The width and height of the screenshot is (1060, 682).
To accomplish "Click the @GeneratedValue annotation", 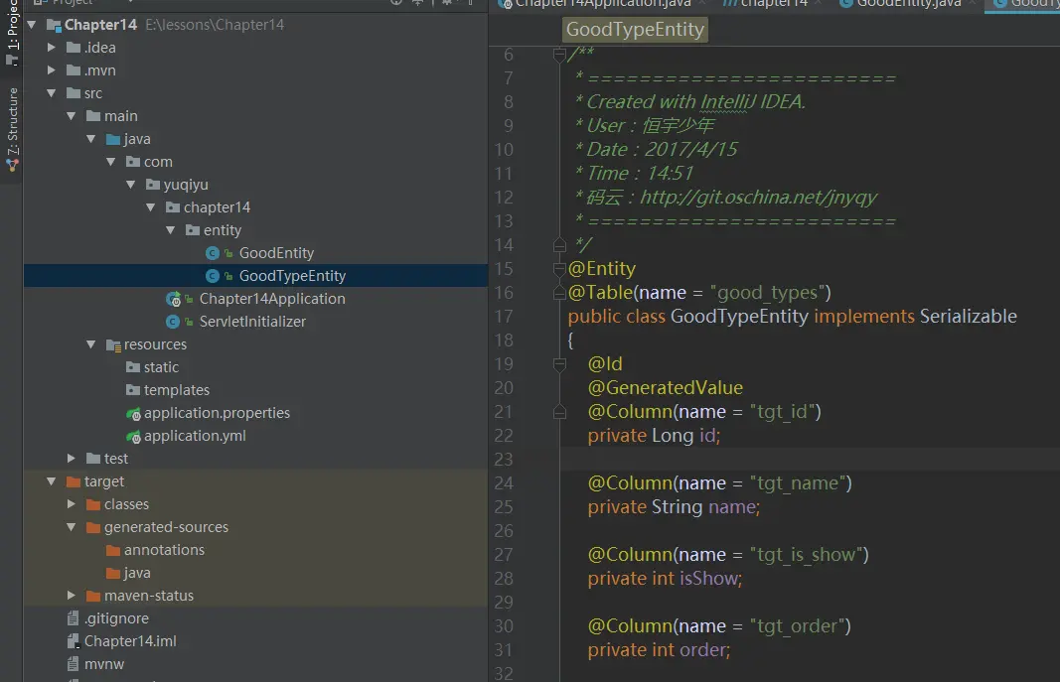I will (x=666, y=387).
